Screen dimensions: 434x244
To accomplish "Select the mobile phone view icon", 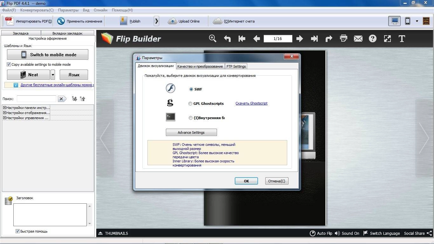I will pos(408,21).
